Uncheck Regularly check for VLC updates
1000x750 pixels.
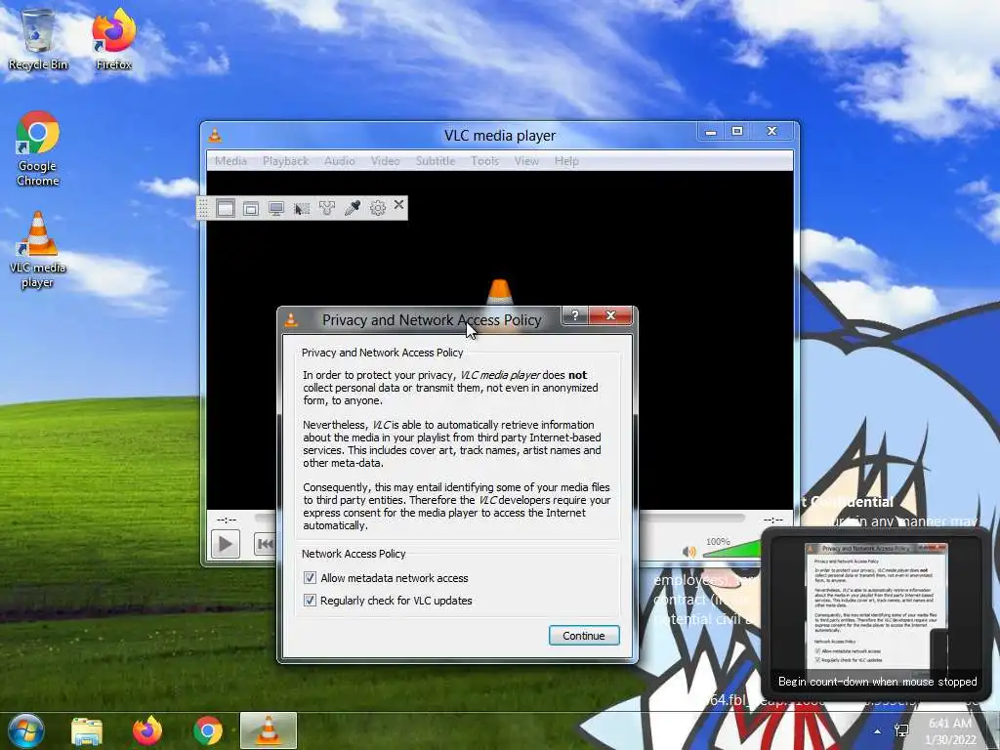coord(310,601)
